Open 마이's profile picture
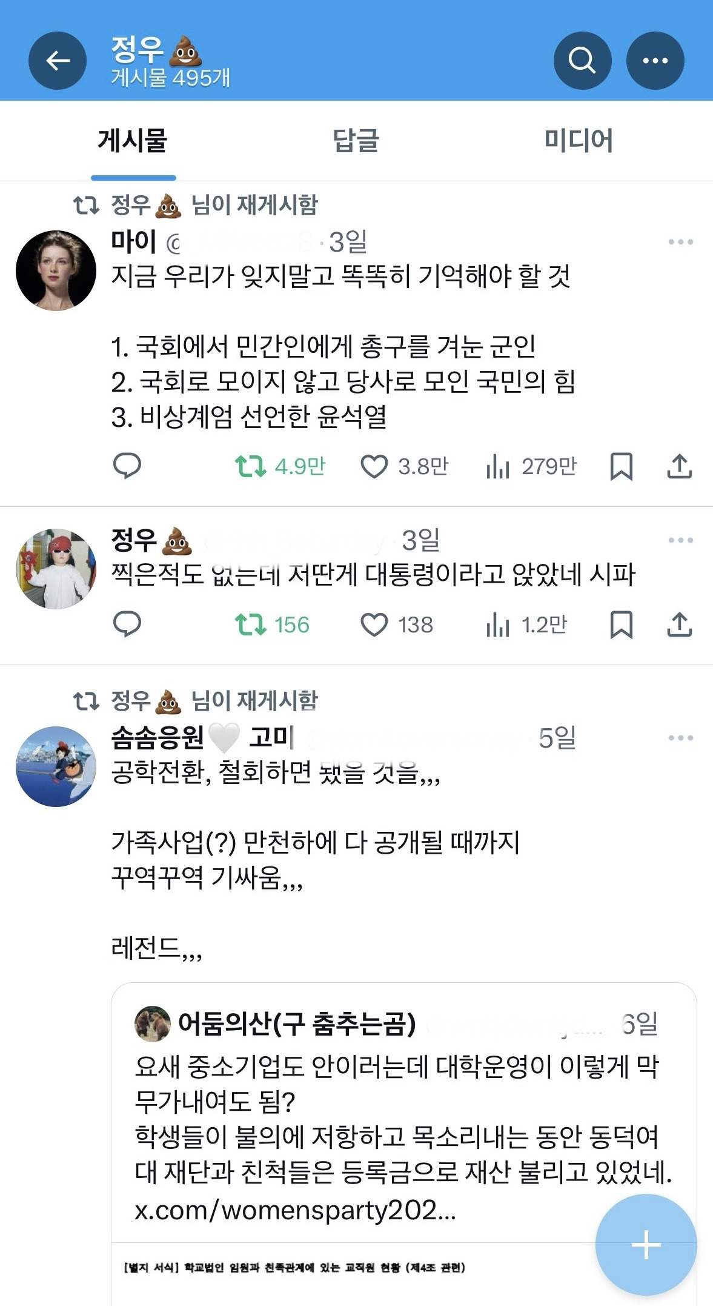This screenshot has height=1306, width=713. (x=56, y=270)
